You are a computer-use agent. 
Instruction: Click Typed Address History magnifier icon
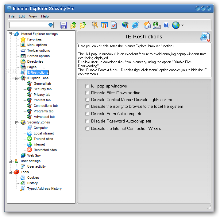(x=23, y=189)
